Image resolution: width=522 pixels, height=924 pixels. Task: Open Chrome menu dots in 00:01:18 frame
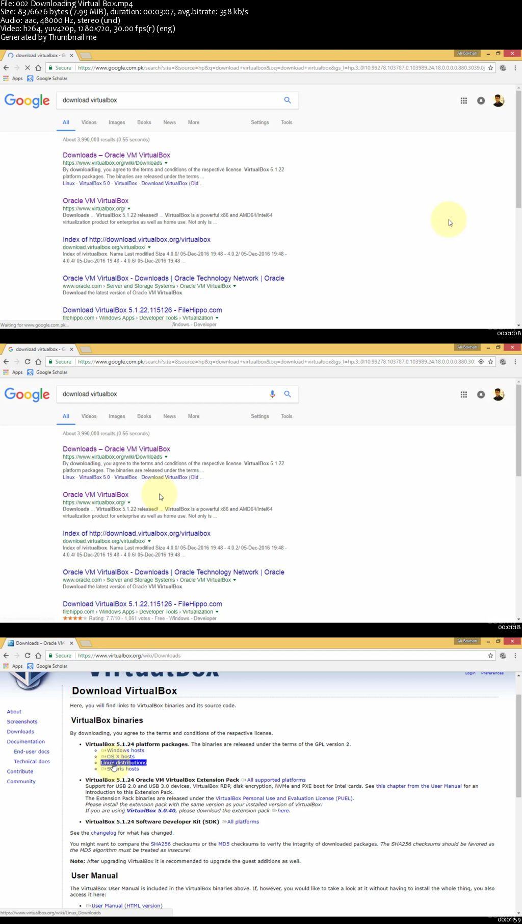pyautogui.click(x=515, y=361)
